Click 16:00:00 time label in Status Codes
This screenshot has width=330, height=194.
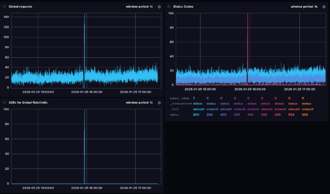(250, 89)
